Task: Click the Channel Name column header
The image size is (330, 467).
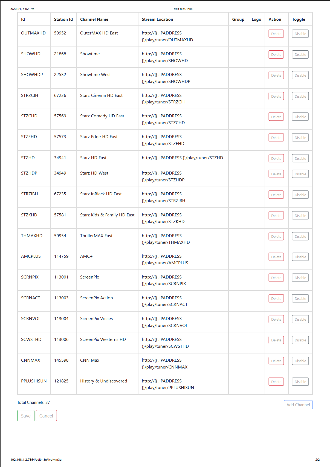Action: click(94, 19)
